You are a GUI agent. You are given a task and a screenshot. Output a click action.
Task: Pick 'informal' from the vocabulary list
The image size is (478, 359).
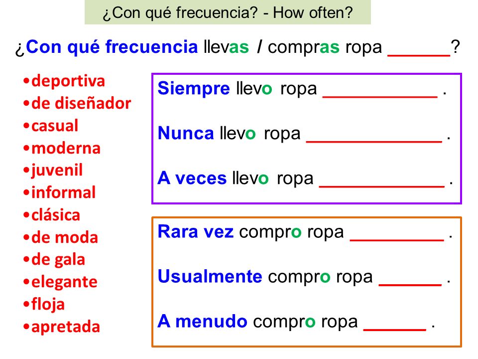coord(63,192)
